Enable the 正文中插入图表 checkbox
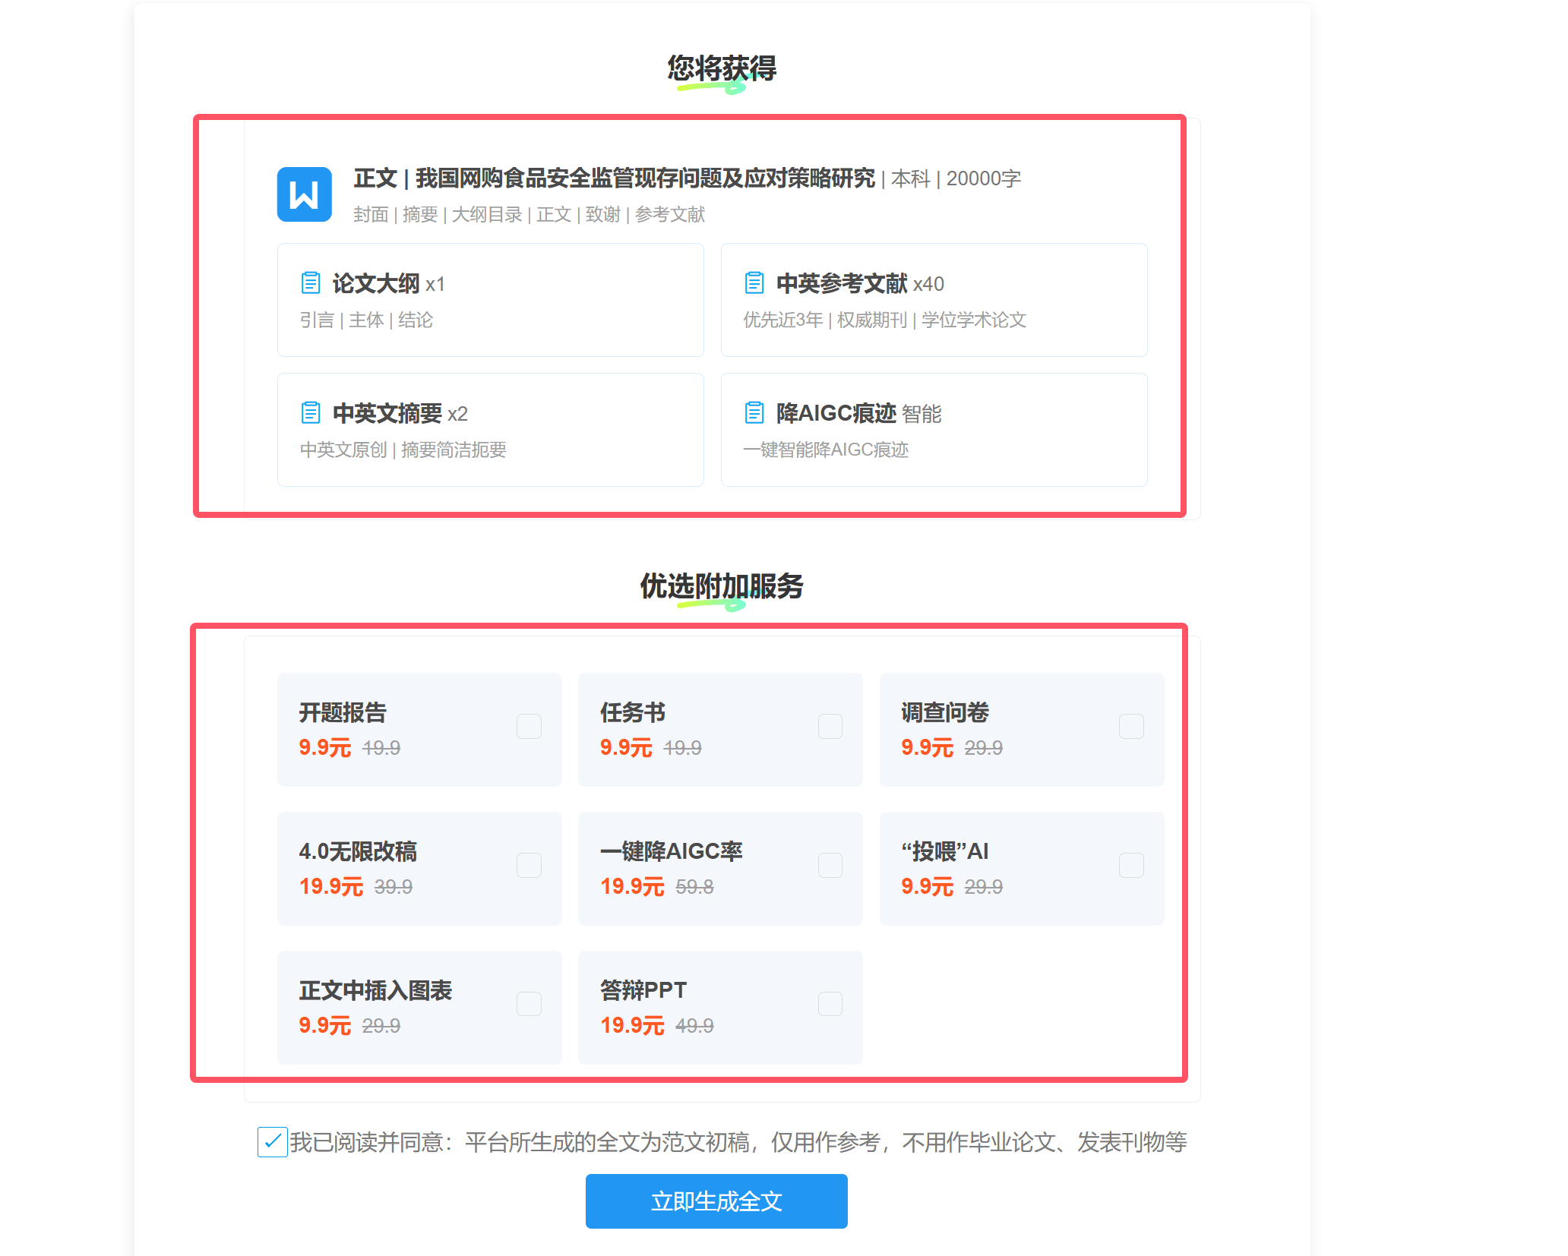Viewport: 1568px width, 1256px height. [x=529, y=1003]
